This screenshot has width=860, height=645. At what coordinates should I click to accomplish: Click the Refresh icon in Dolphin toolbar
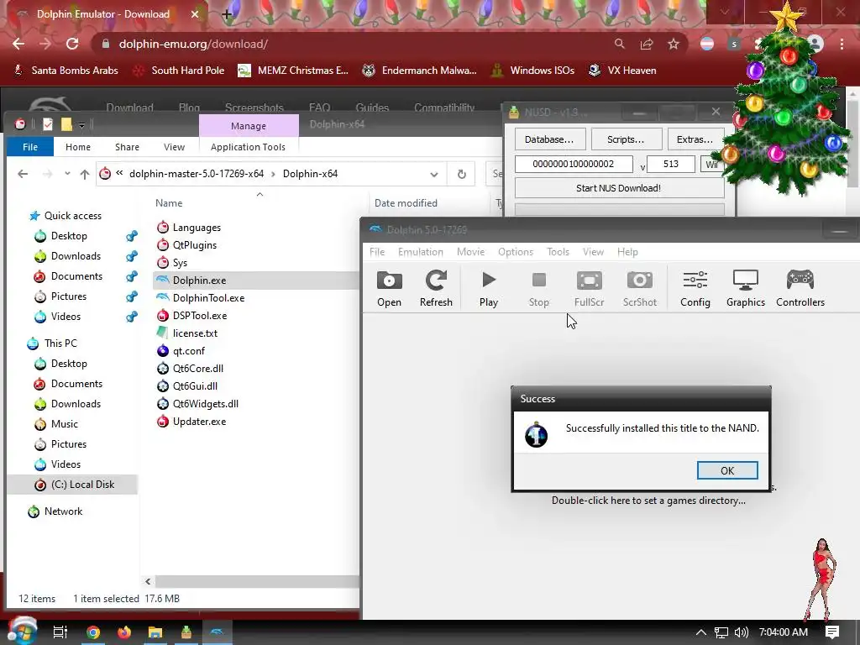click(x=436, y=289)
